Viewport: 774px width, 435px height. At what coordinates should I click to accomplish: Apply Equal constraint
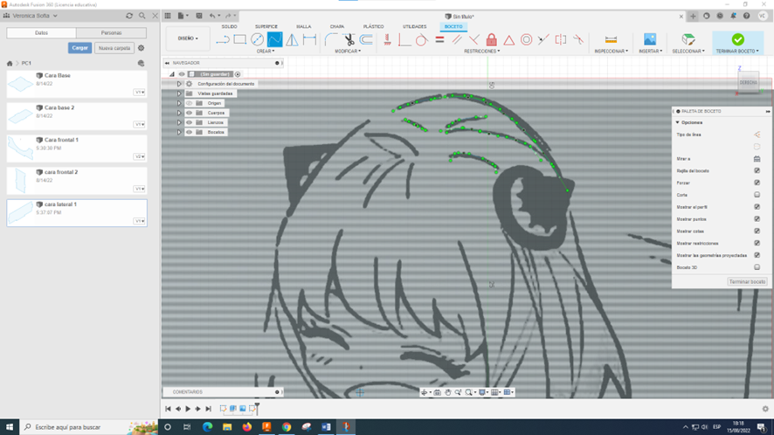[x=439, y=39]
